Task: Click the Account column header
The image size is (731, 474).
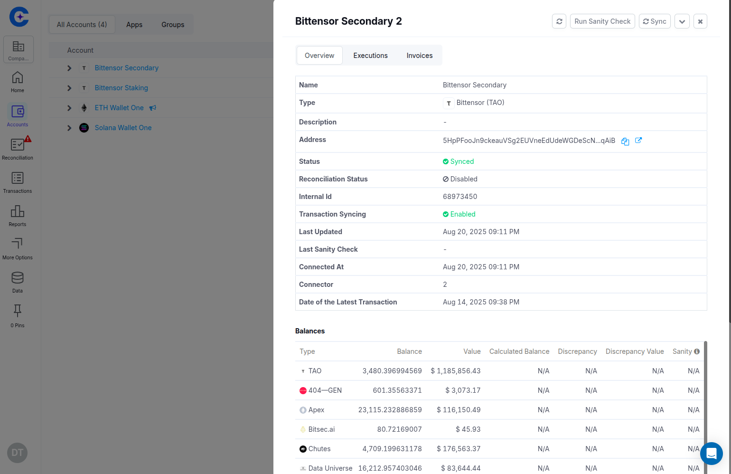Action: (80, 50)
